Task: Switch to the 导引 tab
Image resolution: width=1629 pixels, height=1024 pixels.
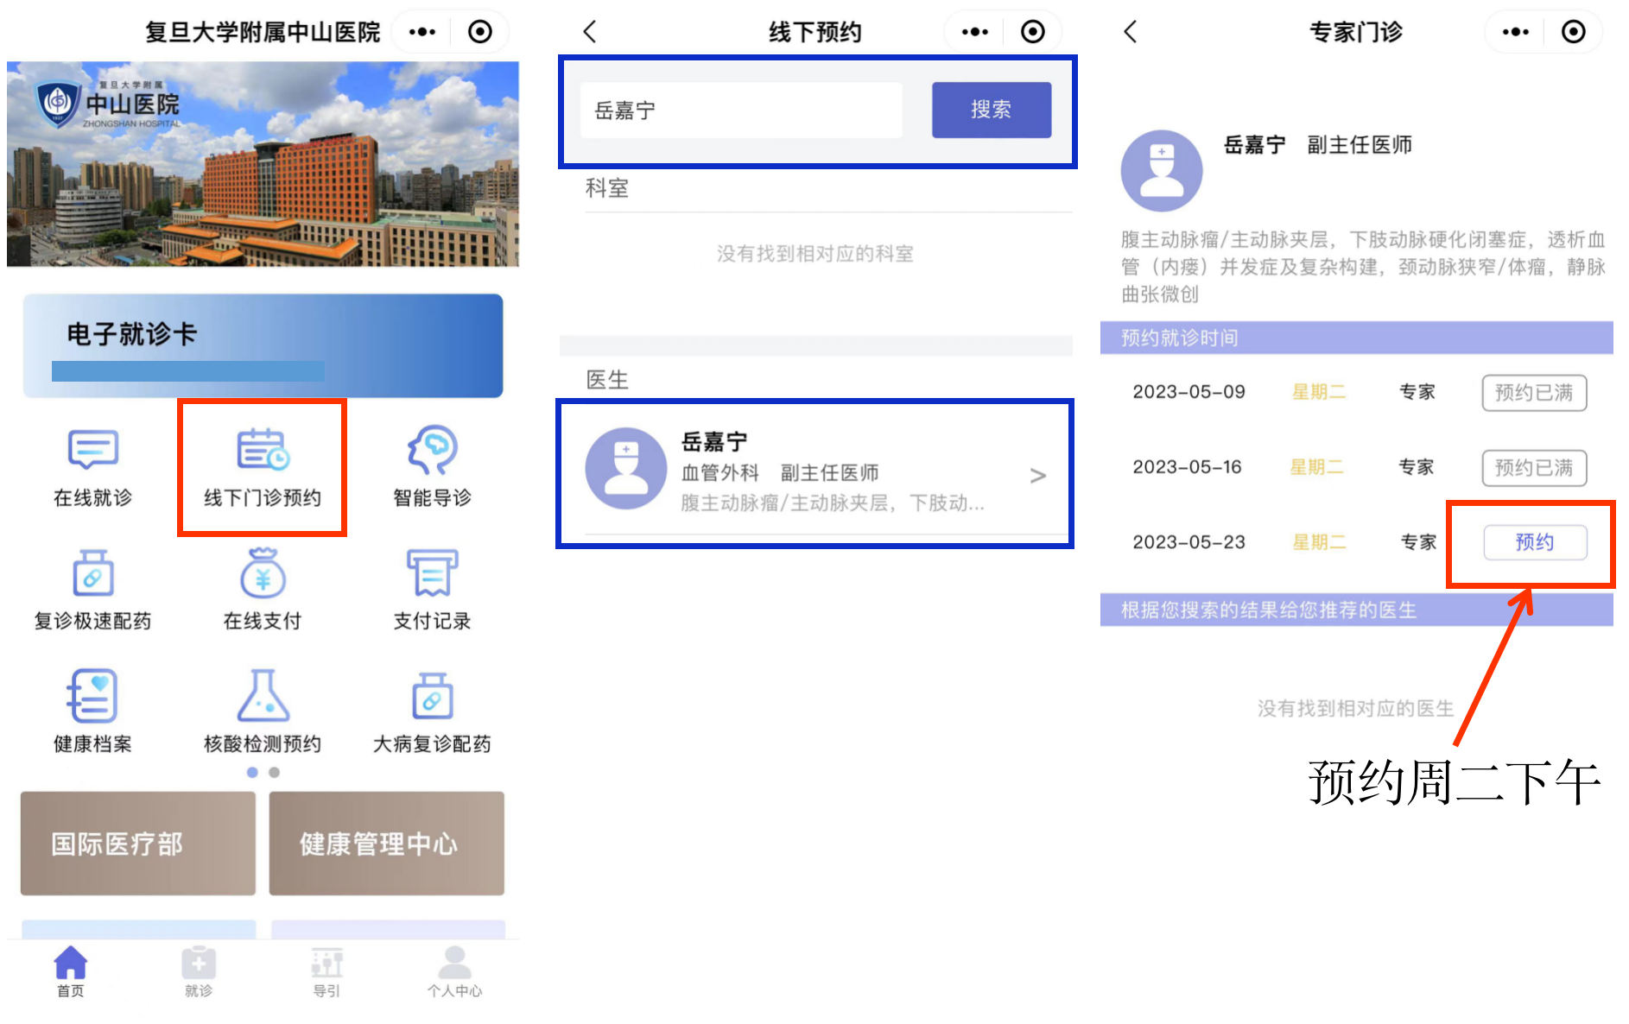Action: (326, 972)
